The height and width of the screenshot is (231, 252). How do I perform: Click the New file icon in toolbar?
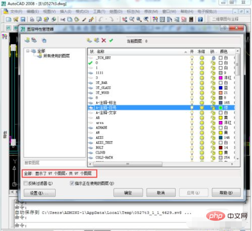pyautogui.click(x=8, y=19)
